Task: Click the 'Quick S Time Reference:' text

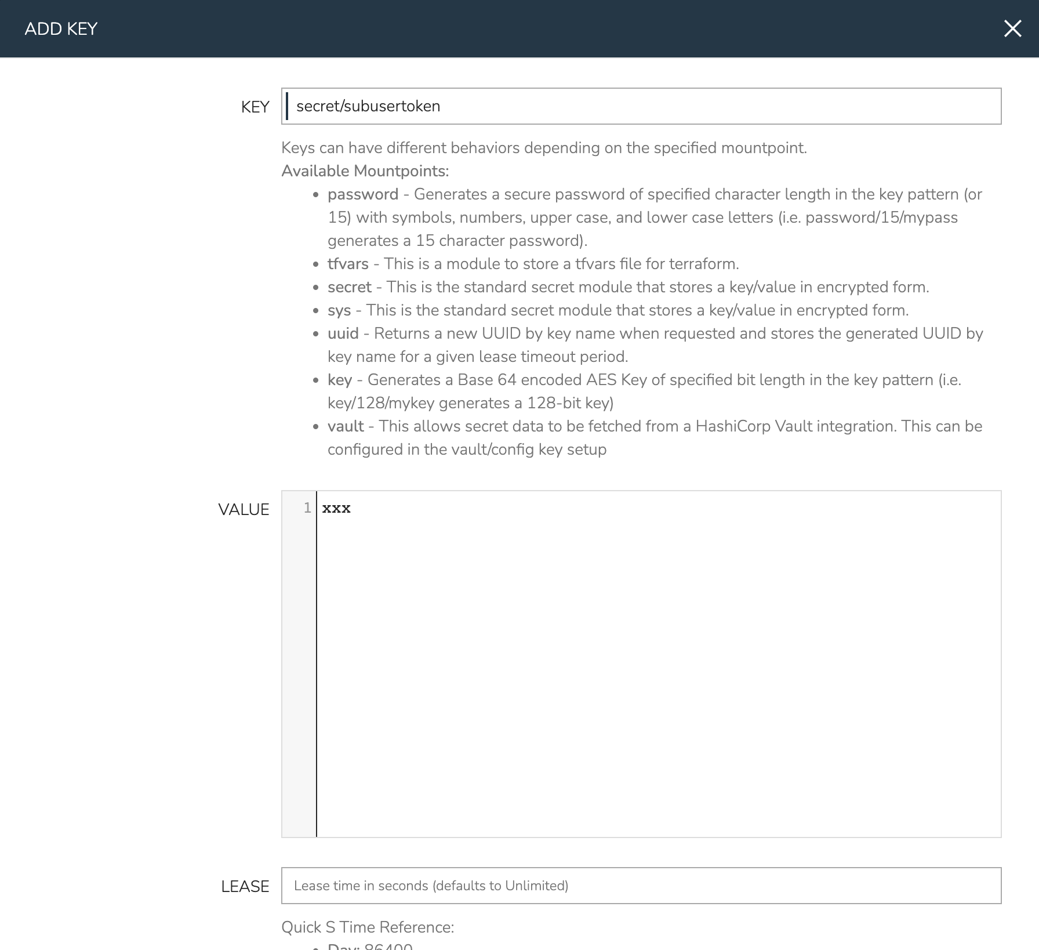Action: [368, 927]
